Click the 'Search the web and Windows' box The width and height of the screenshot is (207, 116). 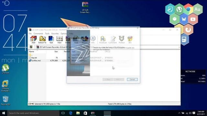pyautogui.click(x=33, y=113)
